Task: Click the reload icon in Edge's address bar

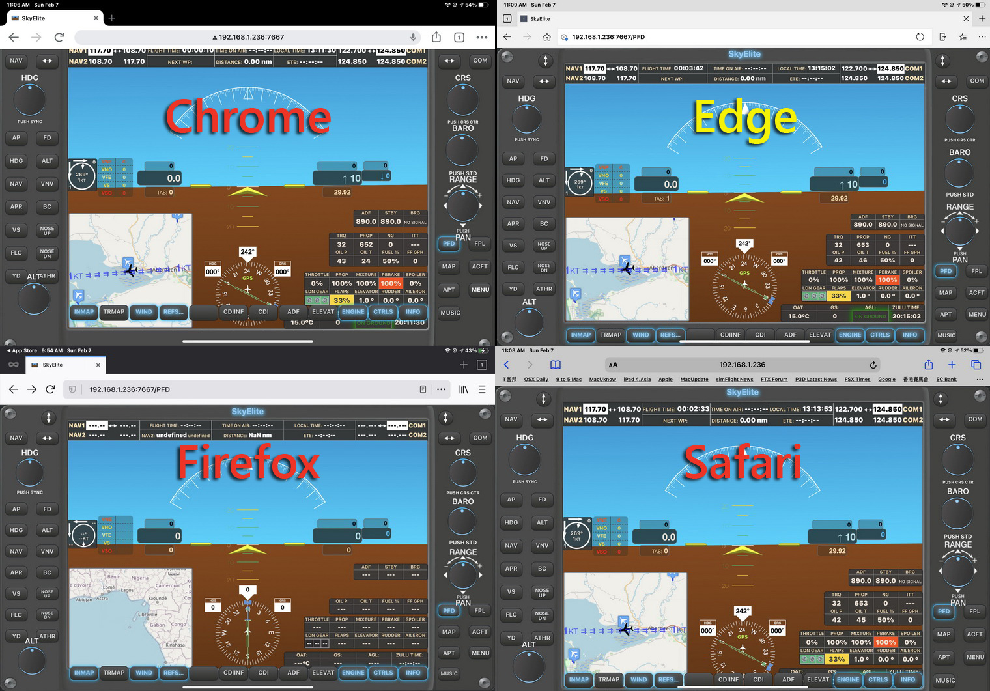Action: pyautogui.click(x=920, y=37)
